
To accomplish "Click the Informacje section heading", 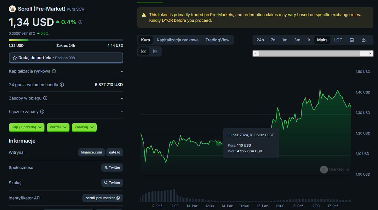I will click(22, 141).
